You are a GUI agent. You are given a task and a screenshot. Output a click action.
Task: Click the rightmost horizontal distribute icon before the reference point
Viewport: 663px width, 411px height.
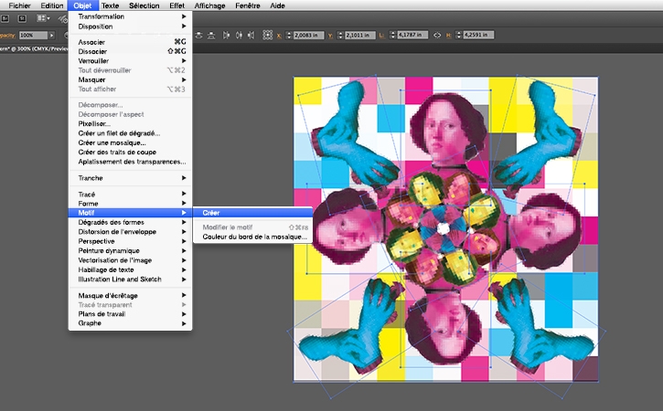250,36
